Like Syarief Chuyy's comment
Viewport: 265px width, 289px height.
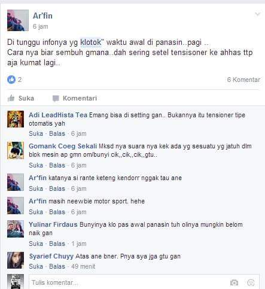tap(36, 266)
